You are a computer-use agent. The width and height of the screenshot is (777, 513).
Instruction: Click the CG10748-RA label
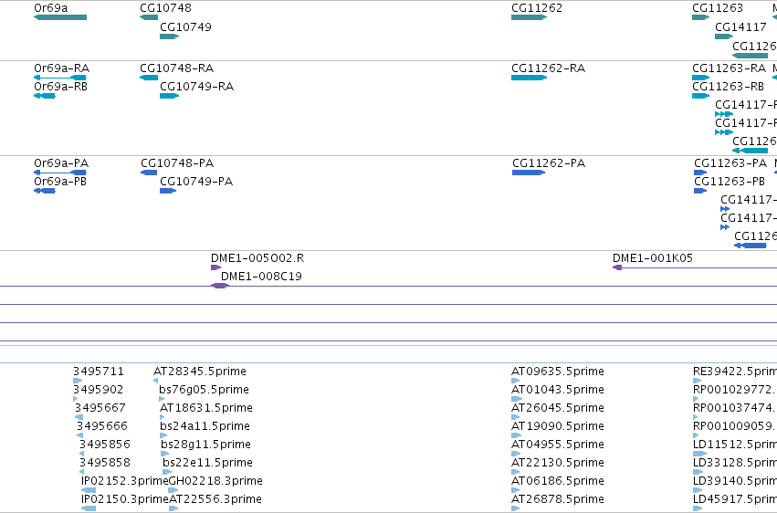(177, 68)
